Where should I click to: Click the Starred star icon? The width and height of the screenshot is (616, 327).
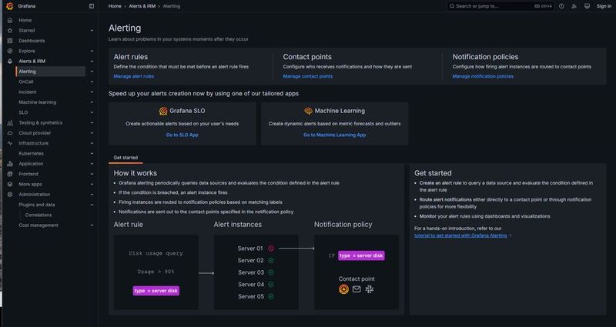point(10,30)
